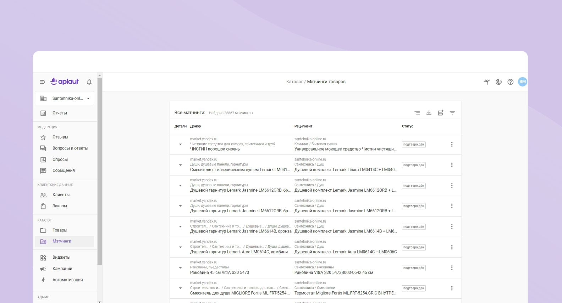The width and height of the screenshot is (562, 303).
Task: Click the radar icon in the top bar
Action: point(498,82)
